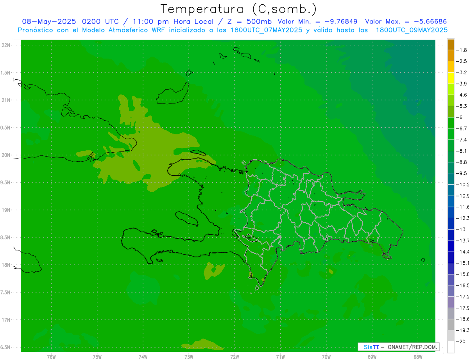The image size is (469, 362).
Task: Click the "18N" latitude label
Action: pos(6,265)
